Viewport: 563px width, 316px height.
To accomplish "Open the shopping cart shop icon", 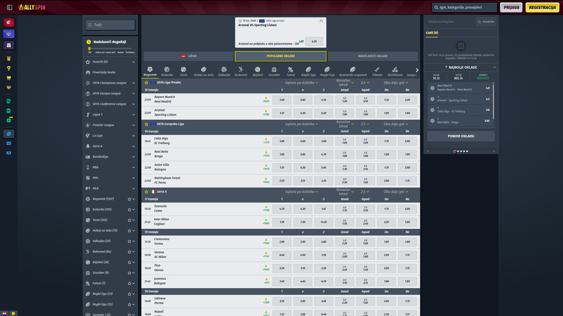I will click(9, 78).
